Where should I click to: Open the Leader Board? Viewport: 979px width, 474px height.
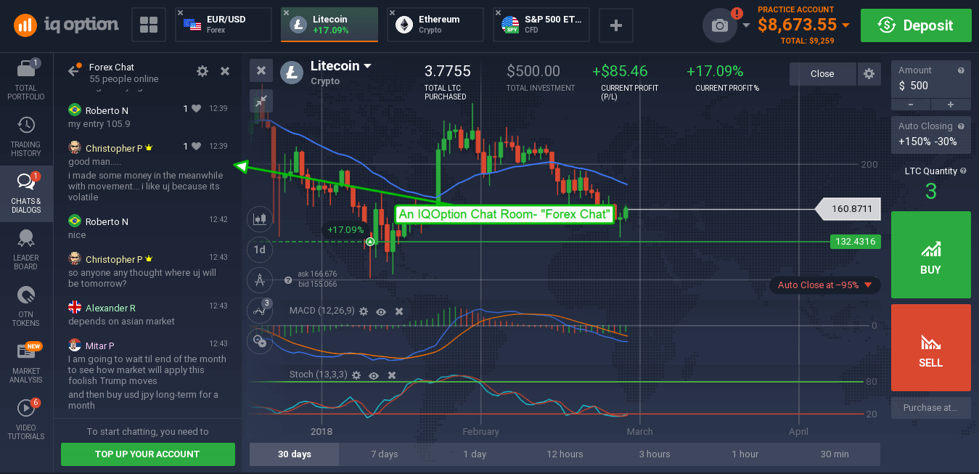tap(26, 250)
